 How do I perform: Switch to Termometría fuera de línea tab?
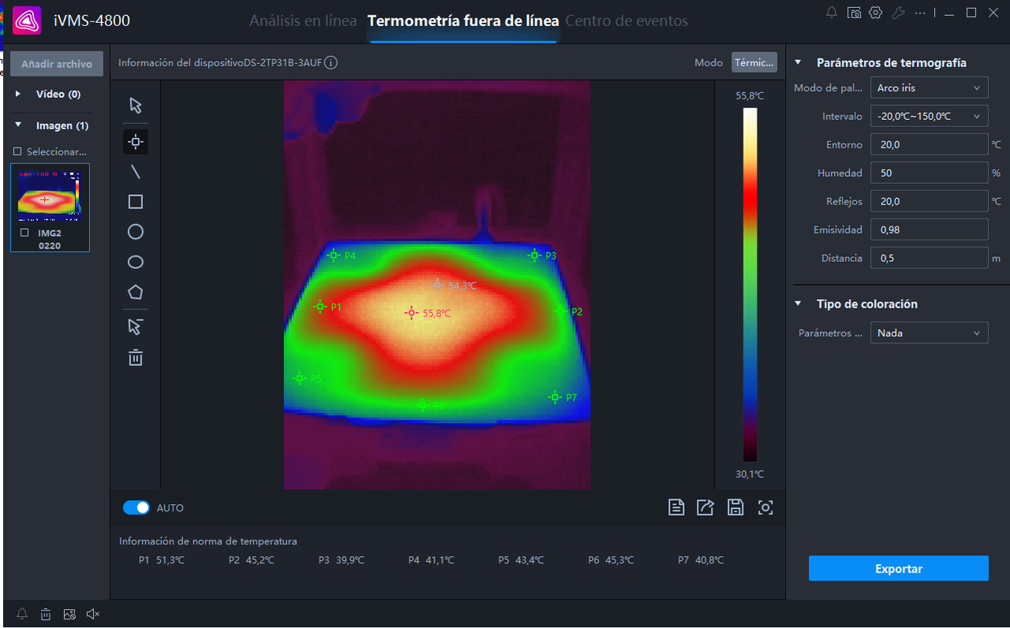pos(463,21)
